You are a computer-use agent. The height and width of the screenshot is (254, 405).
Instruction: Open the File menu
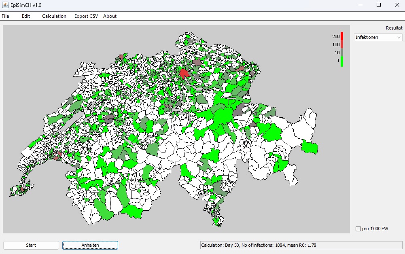(5, 16)
